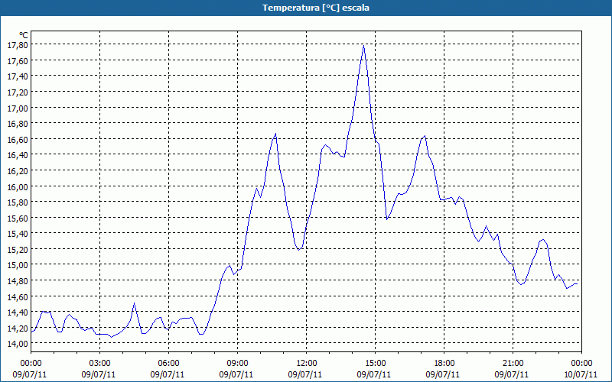The width and height of the screenshot is (612, 382).
Task: Click the 16,60 y-axis label
Action: tap(18, 140)
